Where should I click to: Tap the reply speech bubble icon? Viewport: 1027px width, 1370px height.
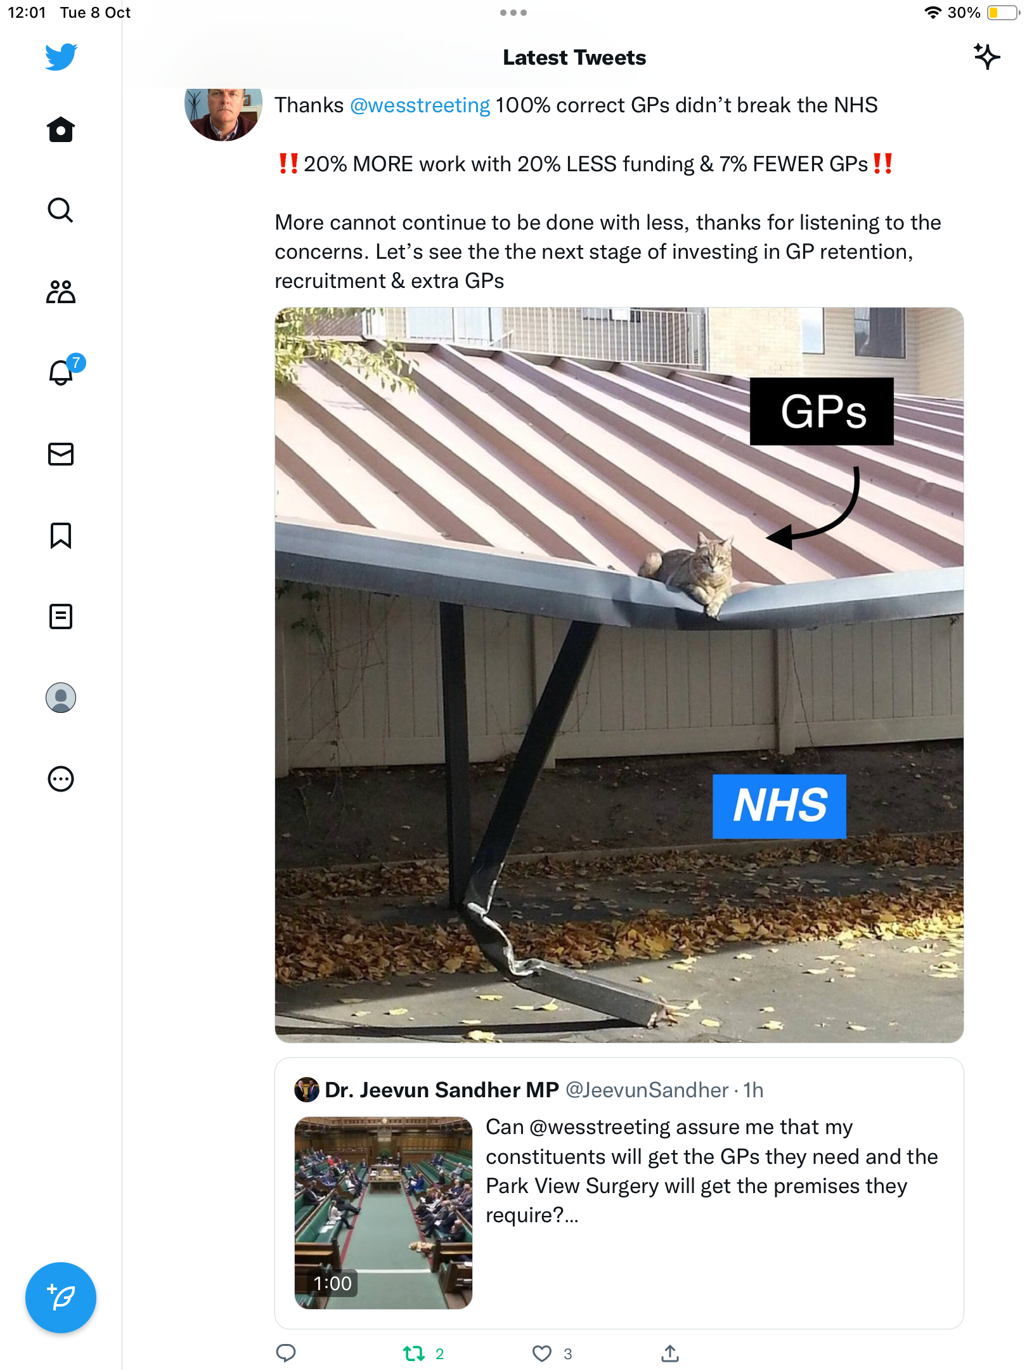pyautogui.click(x=286, y=1354)
